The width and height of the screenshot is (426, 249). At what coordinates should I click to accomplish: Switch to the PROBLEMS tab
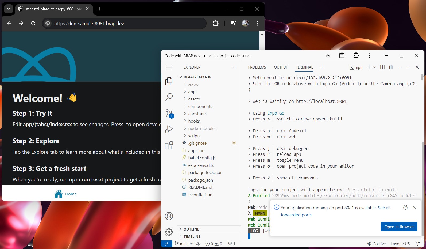coord(257,67)
